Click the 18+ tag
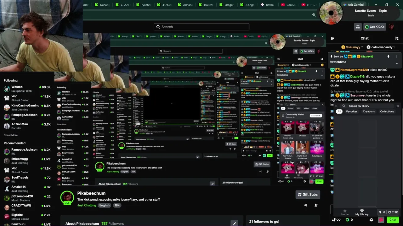The image size is (403, 226). [117, 205]
